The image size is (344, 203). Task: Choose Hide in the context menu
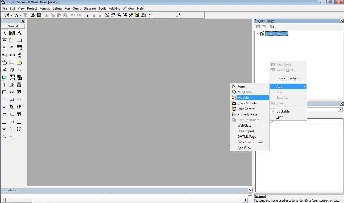pos(288,117)
